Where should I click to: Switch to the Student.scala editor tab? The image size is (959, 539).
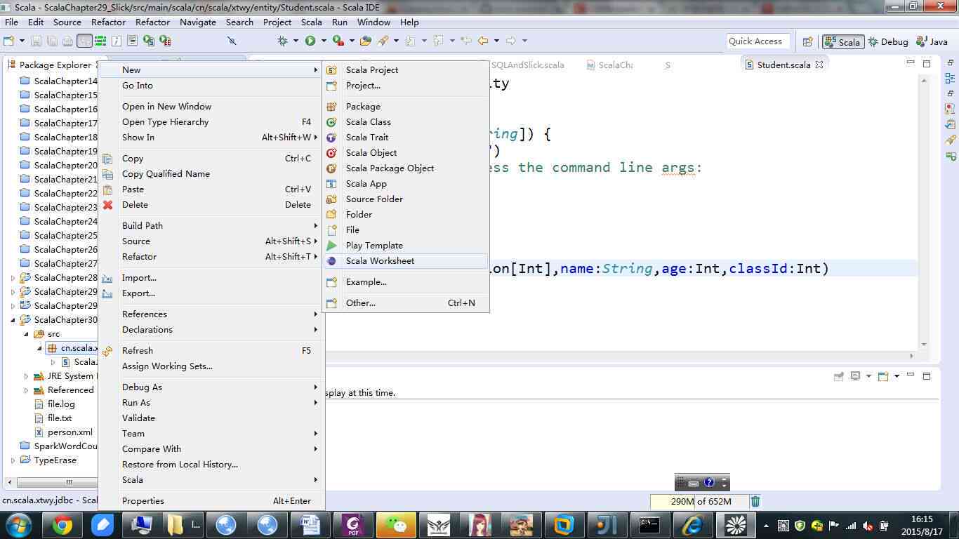pyautogui.click(x=783, y=65)
